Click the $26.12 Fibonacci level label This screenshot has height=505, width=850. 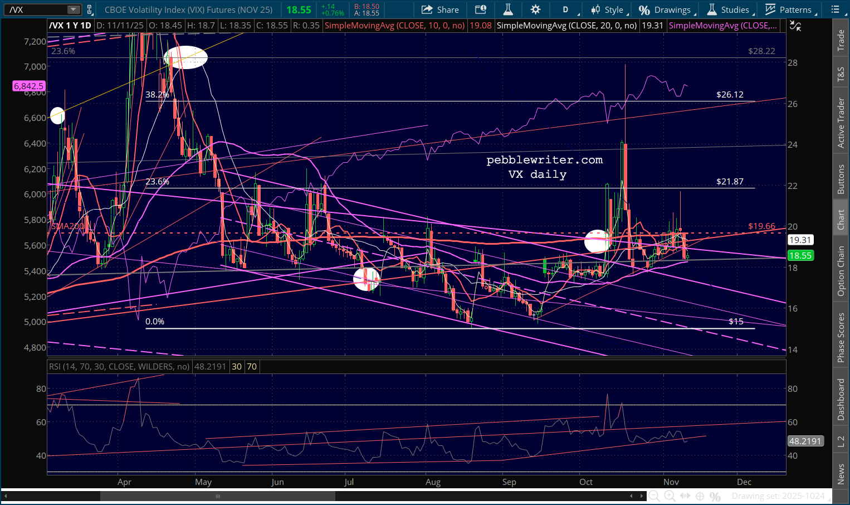click(730, 95)
